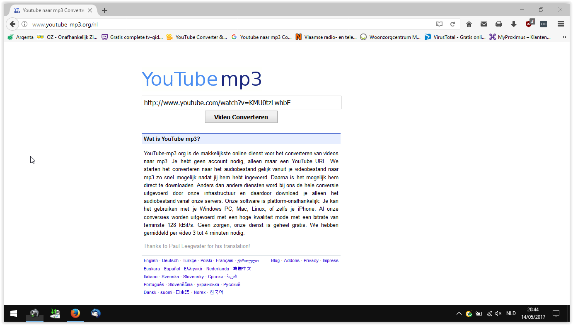Open a new tab with plus button
The image size is (573, 325).
tap(104, 10)
